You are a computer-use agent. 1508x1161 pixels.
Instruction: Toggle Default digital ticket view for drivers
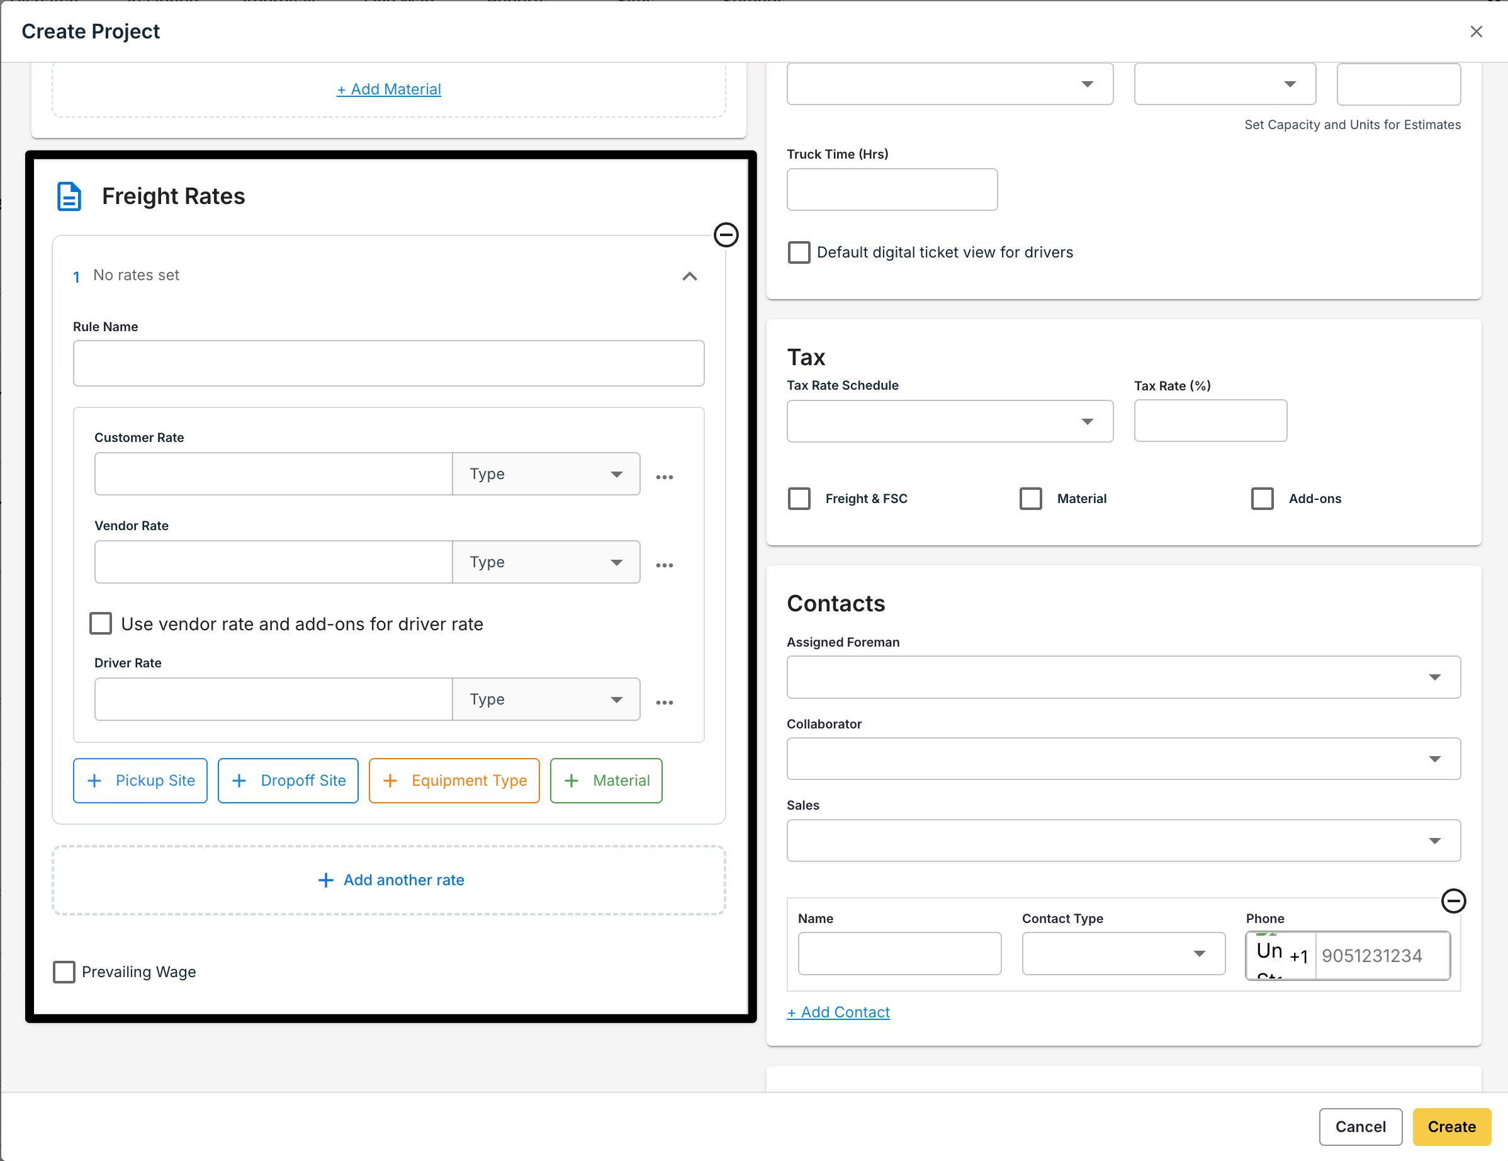tap(799, 252)
